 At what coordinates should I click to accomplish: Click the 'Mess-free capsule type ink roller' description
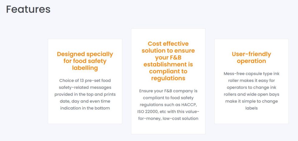pos(251,91)
